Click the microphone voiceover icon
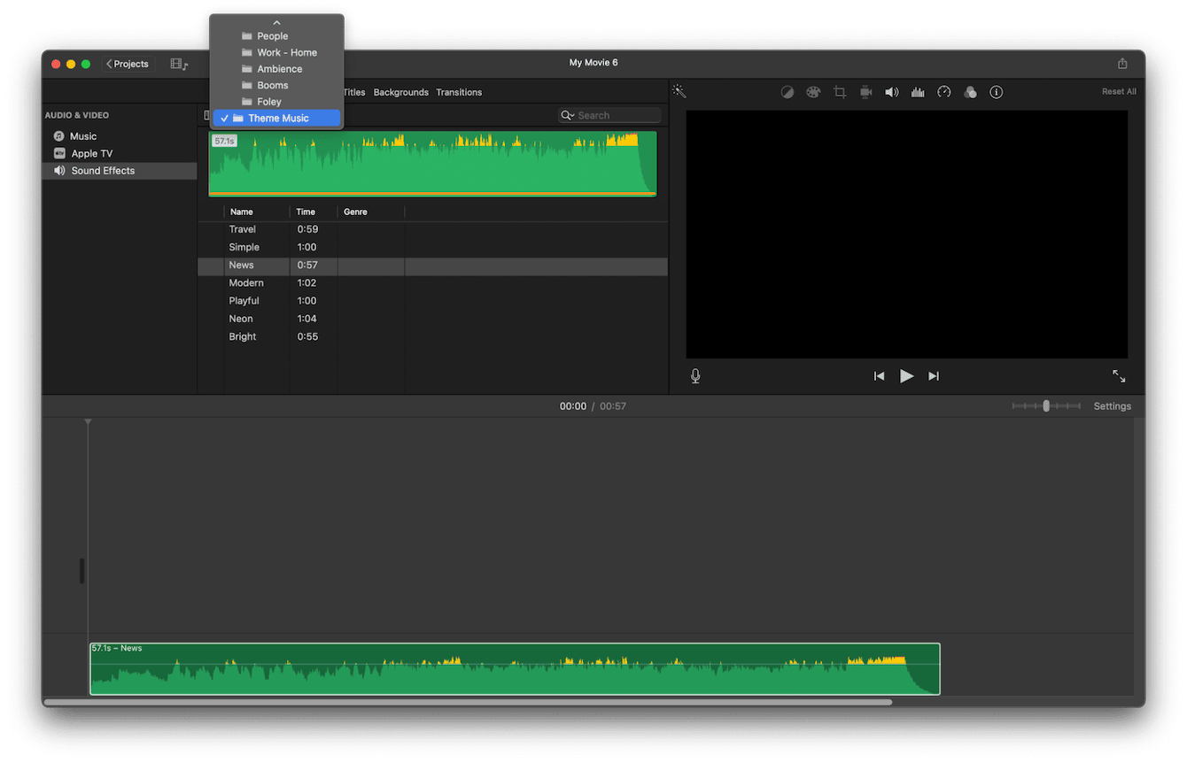 tap(695, 376)
